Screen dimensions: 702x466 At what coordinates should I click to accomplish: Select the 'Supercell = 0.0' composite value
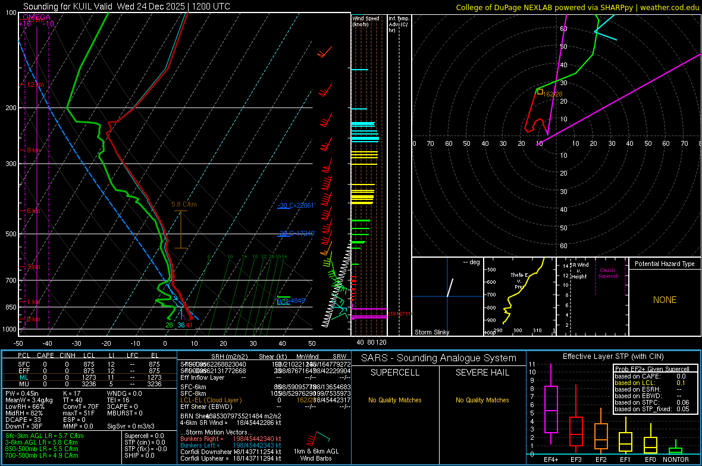[144, 436]
